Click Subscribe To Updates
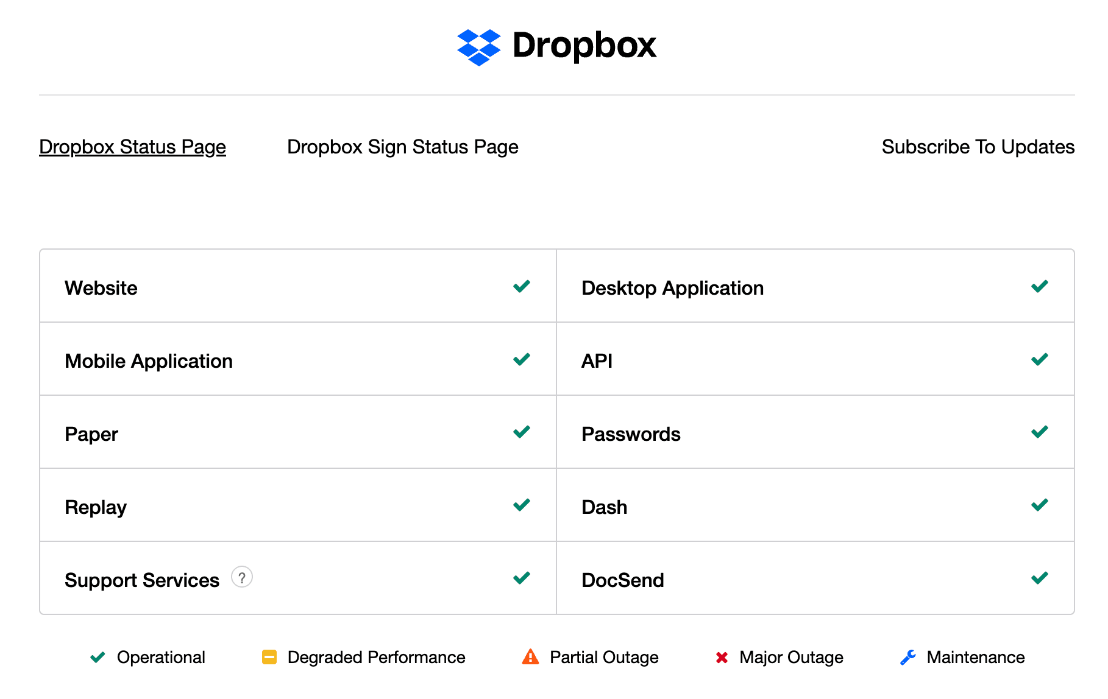 [x=978, y=147]
